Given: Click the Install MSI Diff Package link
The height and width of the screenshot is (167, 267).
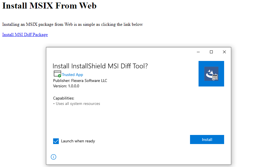Looking at the screenshot, I should coord(25,35).
